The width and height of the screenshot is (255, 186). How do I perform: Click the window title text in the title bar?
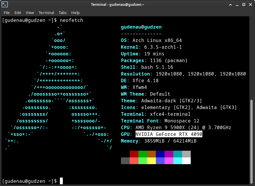point(117,5)
